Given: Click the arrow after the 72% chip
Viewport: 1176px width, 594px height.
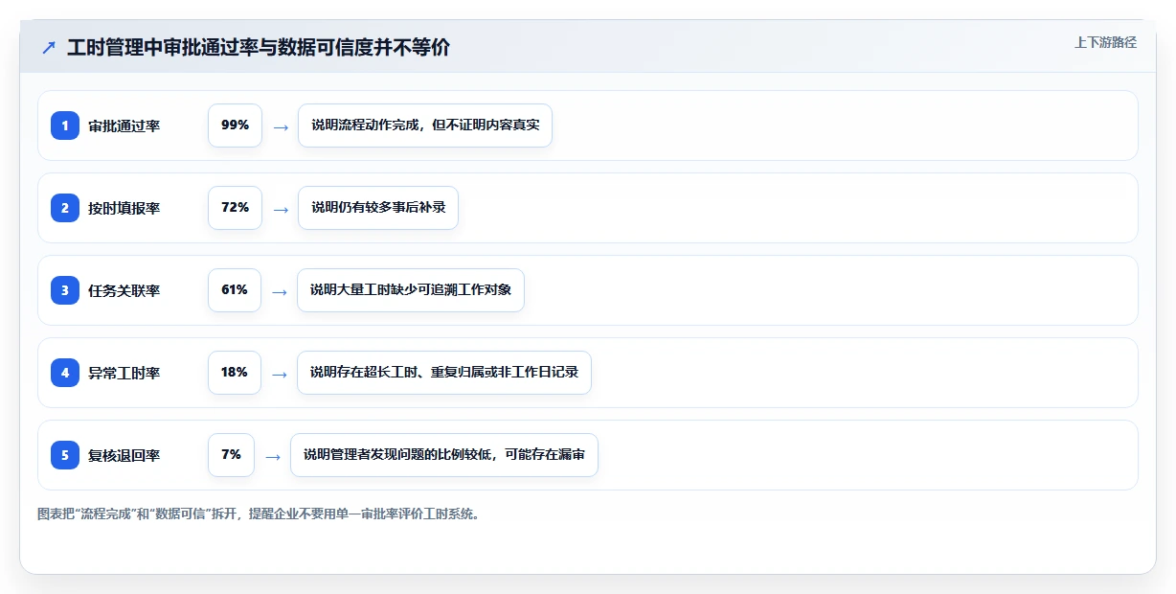Looking at the screenshot, I should point(280,209).
